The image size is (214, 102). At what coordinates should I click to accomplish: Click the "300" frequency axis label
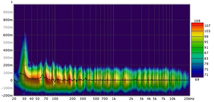pyautogui.click(x=83, y=99)
